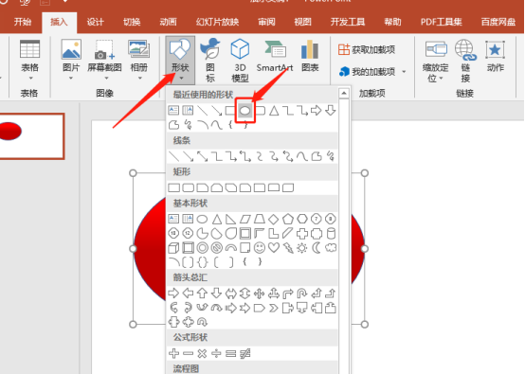Image resolution: width=525 pixels, height=374 pixels.
Task: Choose the double-headed arrow line in 线条
Action: (x=202, y=156)
